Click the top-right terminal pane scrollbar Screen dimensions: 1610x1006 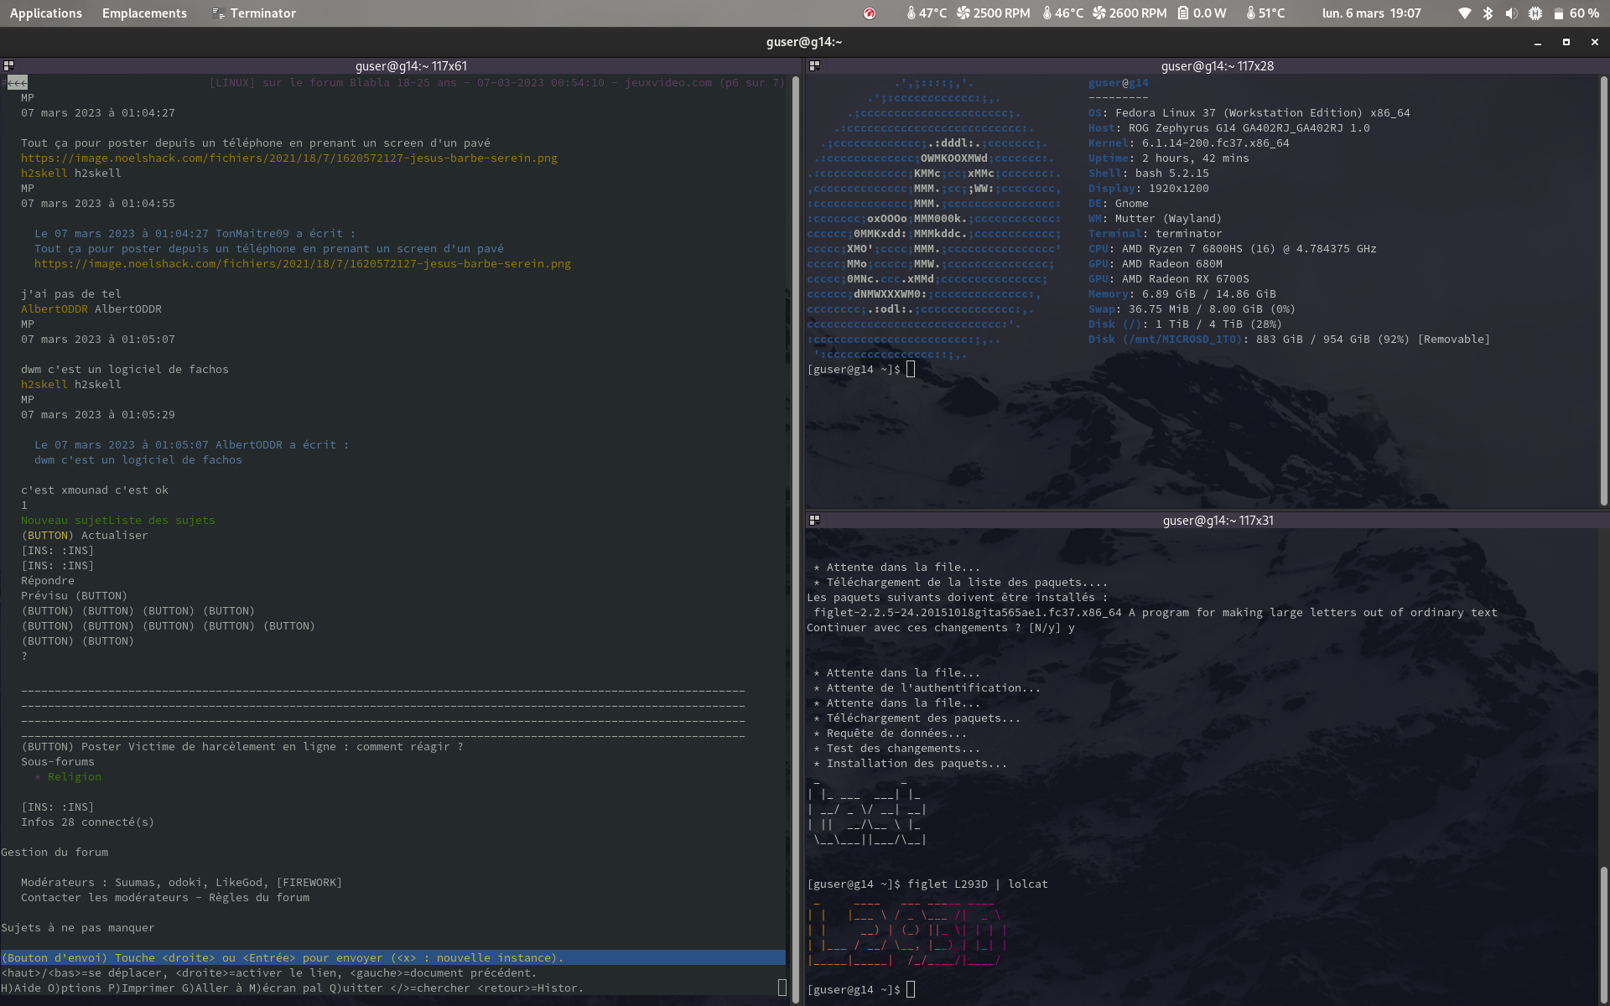point(1603,291)
